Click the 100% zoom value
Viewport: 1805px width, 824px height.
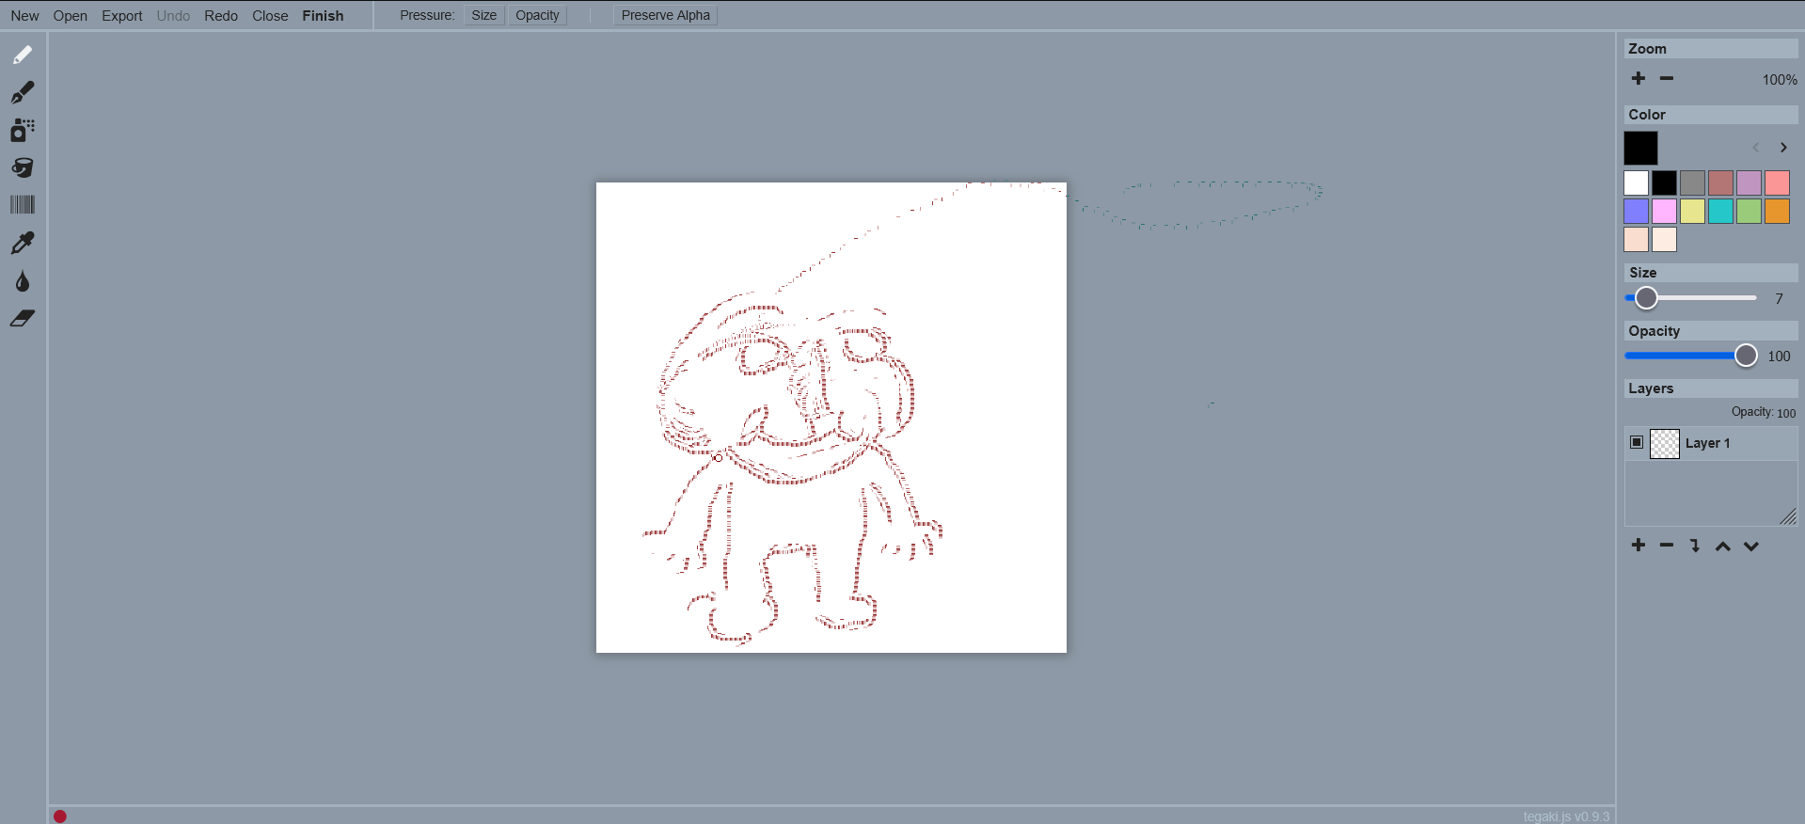tap(1780, 80)
